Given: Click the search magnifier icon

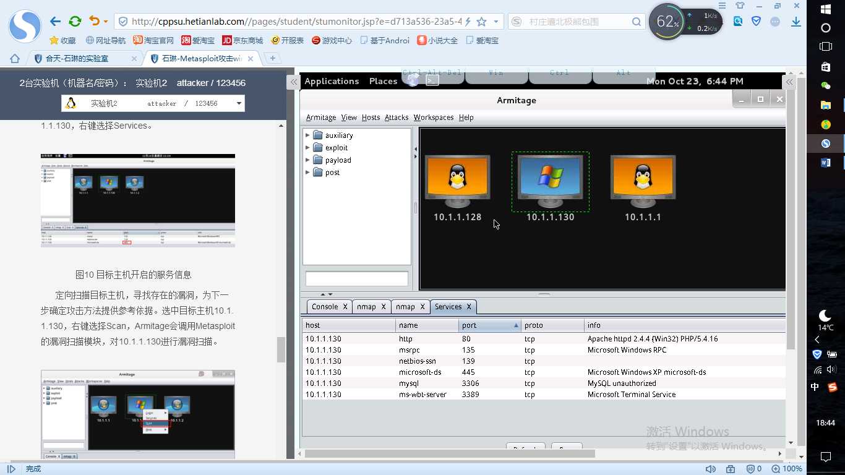Looking at the screenshot, I should coord(637,22).
